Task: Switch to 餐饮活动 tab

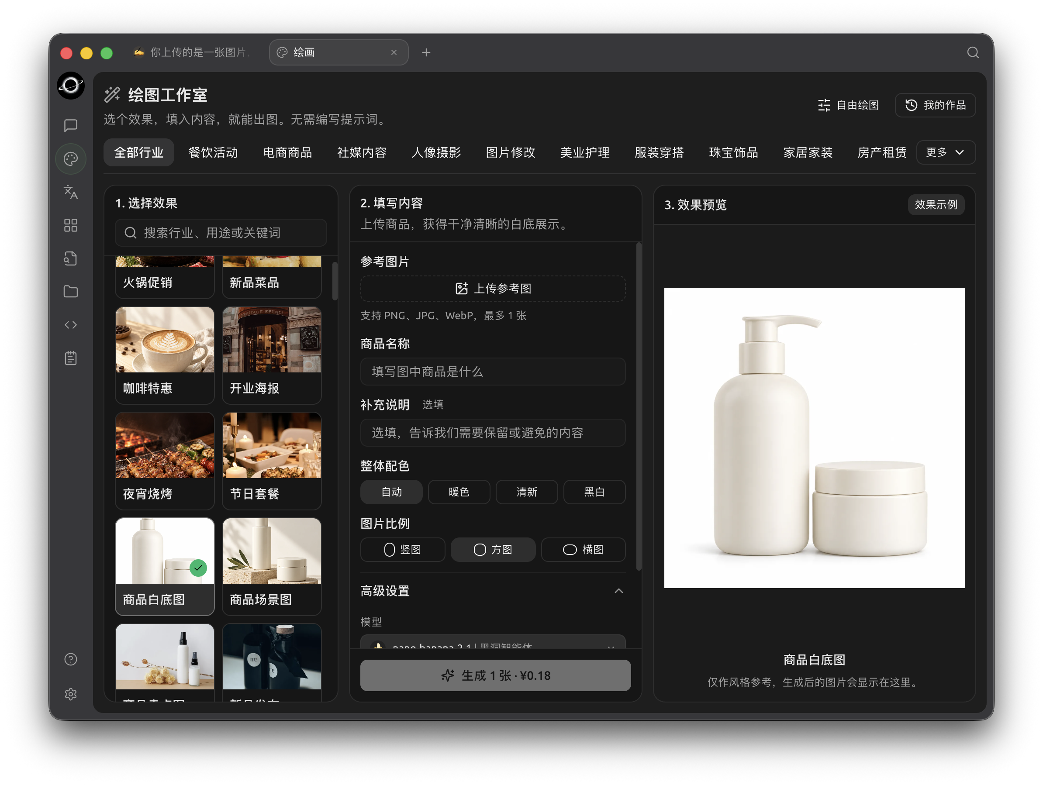Action: 213,152
